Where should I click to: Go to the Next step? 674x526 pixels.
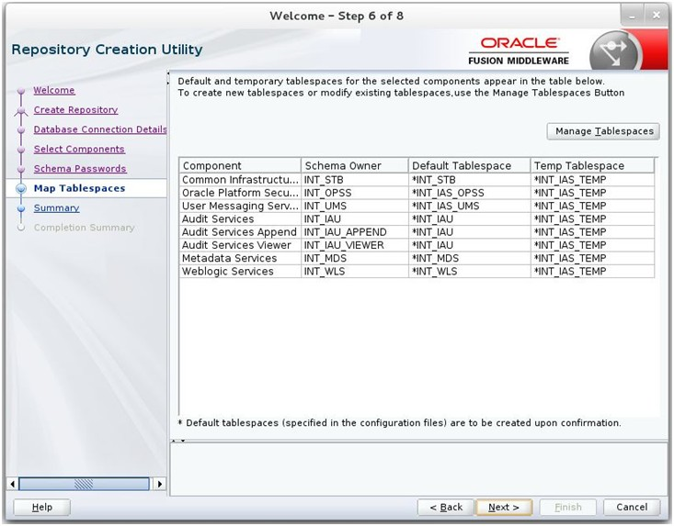pos(504,507)
